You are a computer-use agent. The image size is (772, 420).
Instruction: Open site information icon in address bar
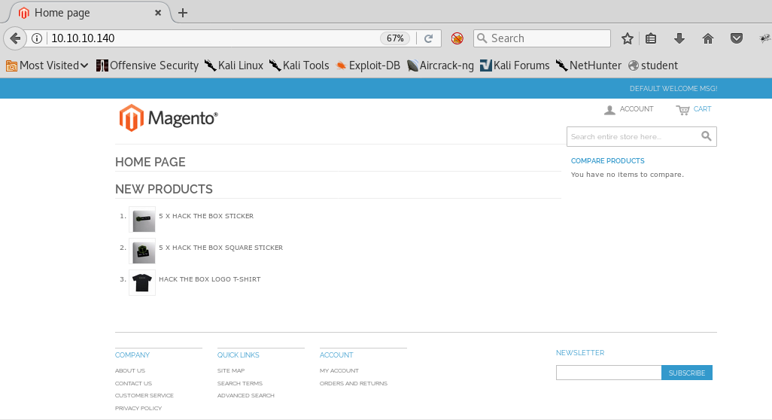pyautogui.click(x=37, y=38)
